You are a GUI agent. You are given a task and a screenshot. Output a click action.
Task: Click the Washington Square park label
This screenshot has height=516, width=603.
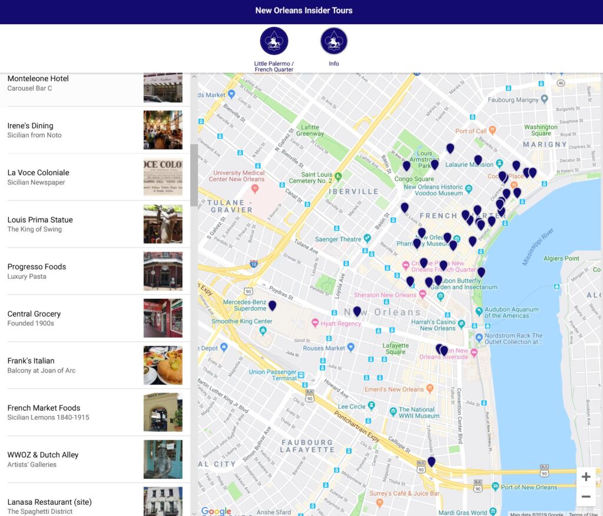click(x=541, y=130)
